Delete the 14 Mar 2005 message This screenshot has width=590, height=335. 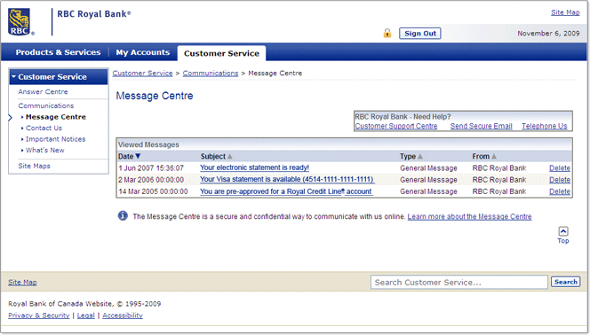560,191
